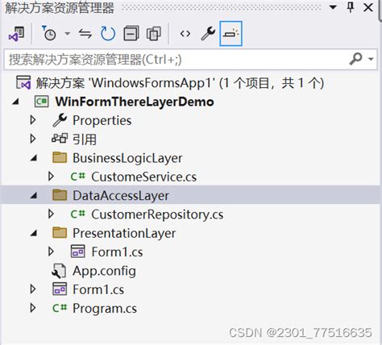Open the panel window position dropdown

[x=333, y=7]
